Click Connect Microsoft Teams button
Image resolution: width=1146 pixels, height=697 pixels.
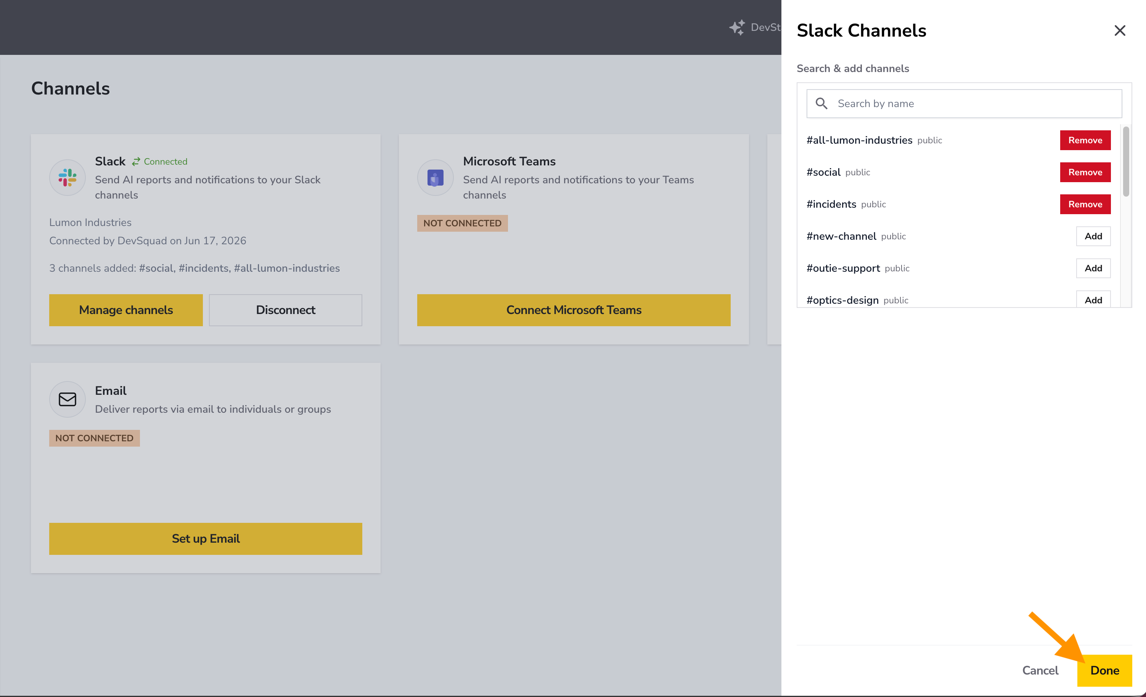574,310
